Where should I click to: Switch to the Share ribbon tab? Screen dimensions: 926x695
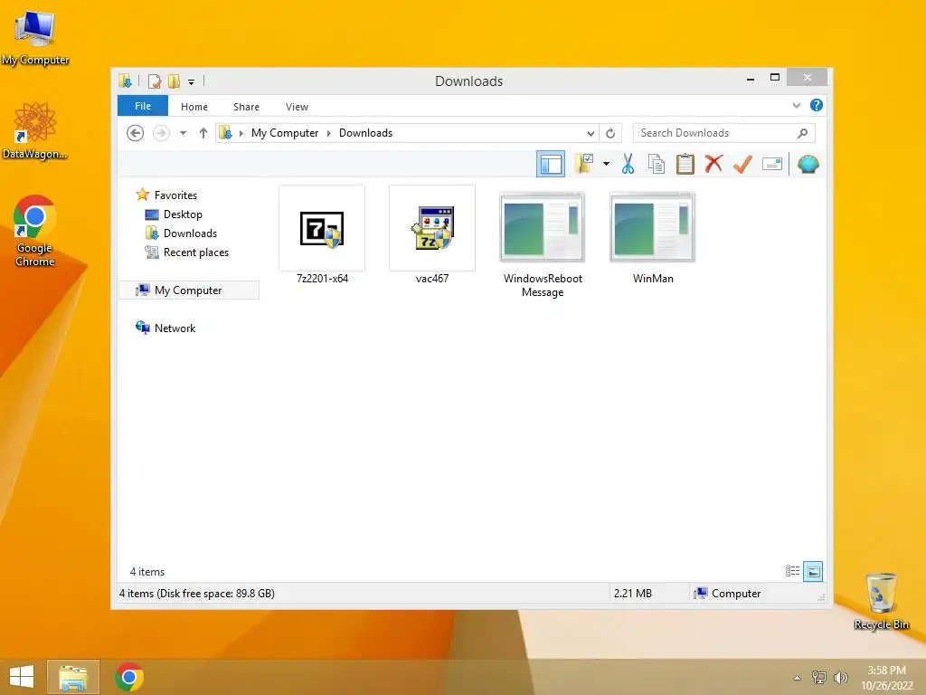pos(246,107)
